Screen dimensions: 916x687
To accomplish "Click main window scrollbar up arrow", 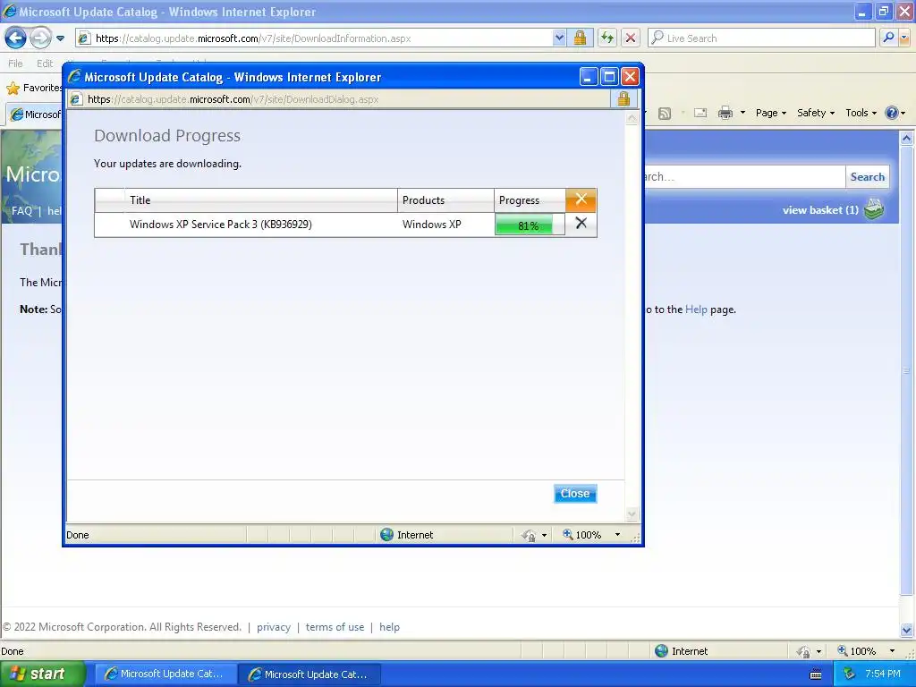I will [907, 139].
